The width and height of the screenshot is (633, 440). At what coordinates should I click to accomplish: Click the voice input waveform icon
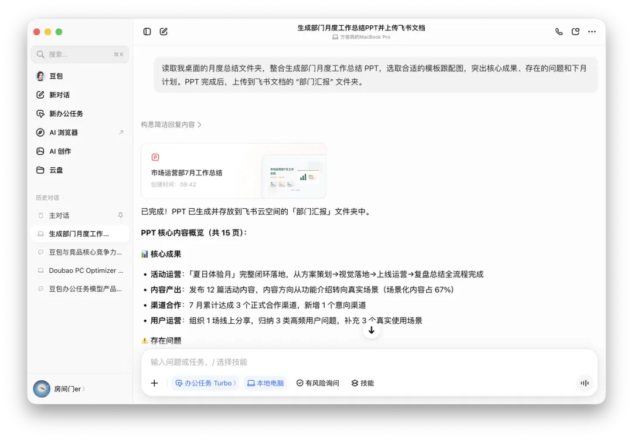pos(584,383)
